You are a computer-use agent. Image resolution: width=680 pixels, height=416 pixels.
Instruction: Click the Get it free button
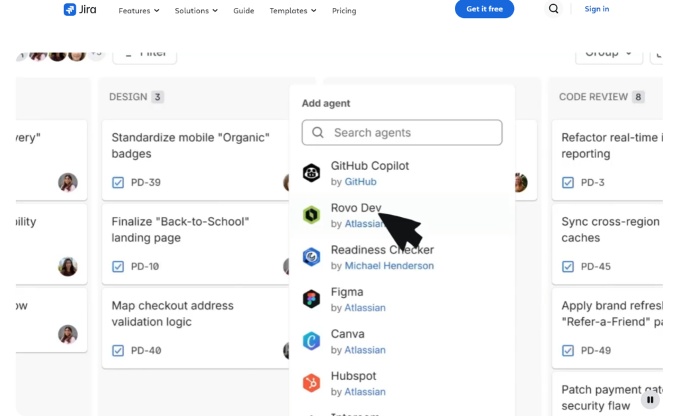click(484, 9)
